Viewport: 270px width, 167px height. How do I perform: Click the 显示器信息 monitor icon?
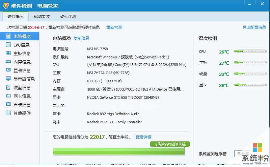click(8, 79)
